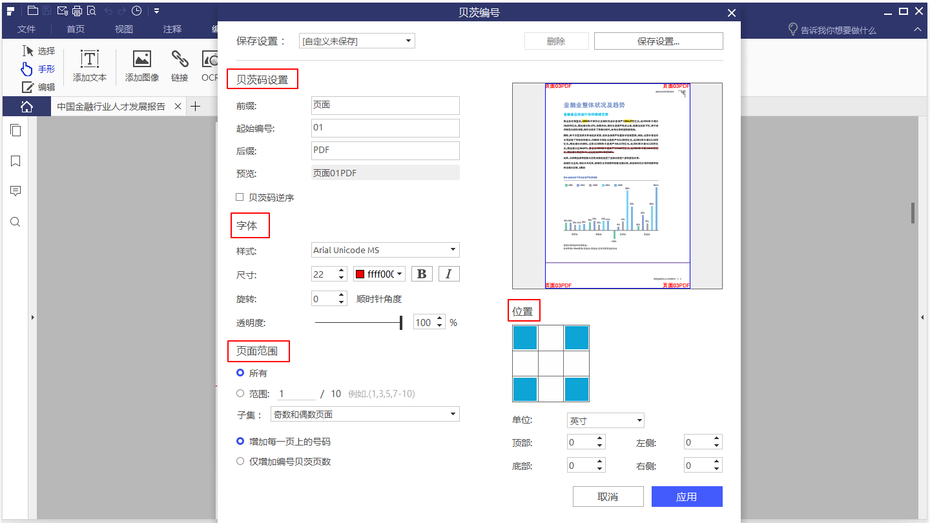Open the 保存设置 preset dropdown
Image resolution: width=930 pixels, height=523 pixels.
[357, 41]
